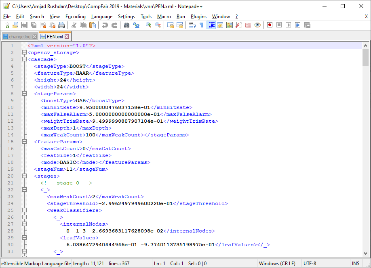Click the New file toolbar icon
The width and height of the screenshot is (371, 268).
(6, 25)
